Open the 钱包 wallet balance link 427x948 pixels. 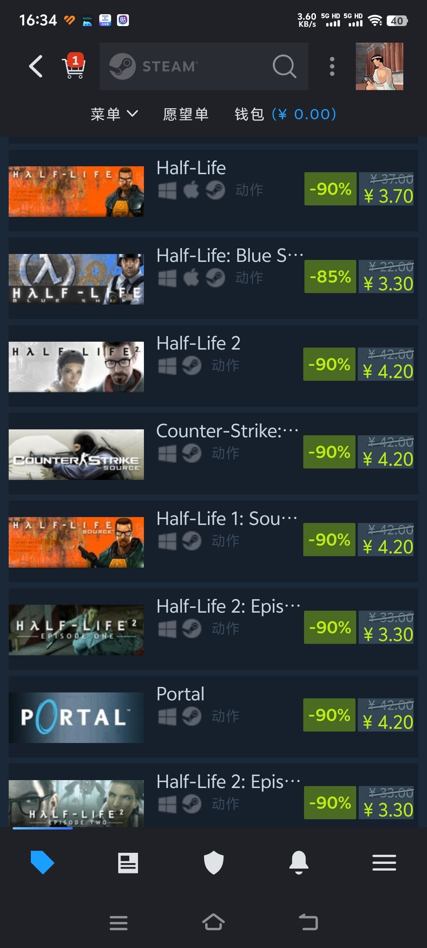285,114
